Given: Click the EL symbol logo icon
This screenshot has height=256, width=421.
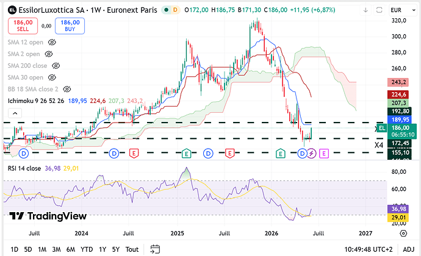Looking at the screenshot, I should pyautogui.click(x=12, y=10).
